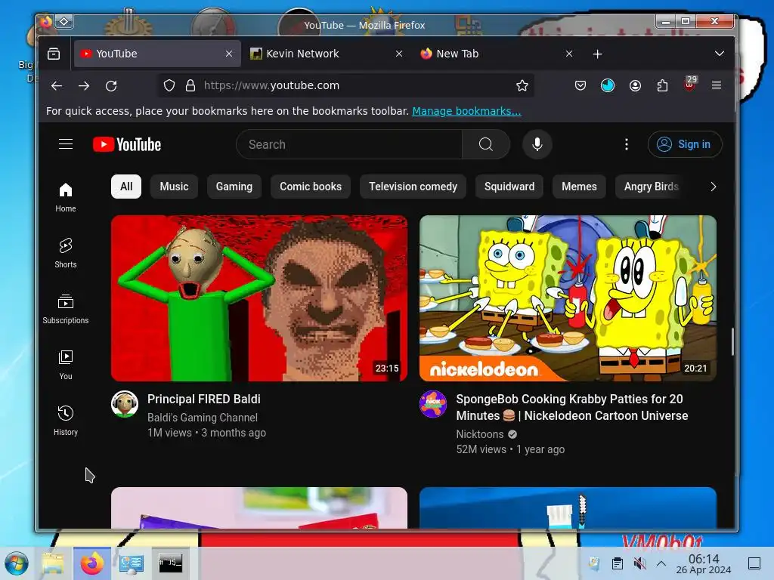Open History from the sidebar
Viewport: 774px width, 580px height.
[x=66, y=420]
